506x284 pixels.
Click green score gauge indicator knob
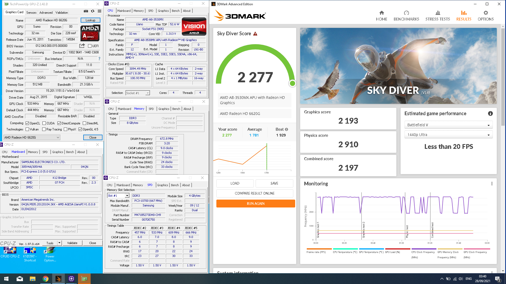click(x=292, y=83)
